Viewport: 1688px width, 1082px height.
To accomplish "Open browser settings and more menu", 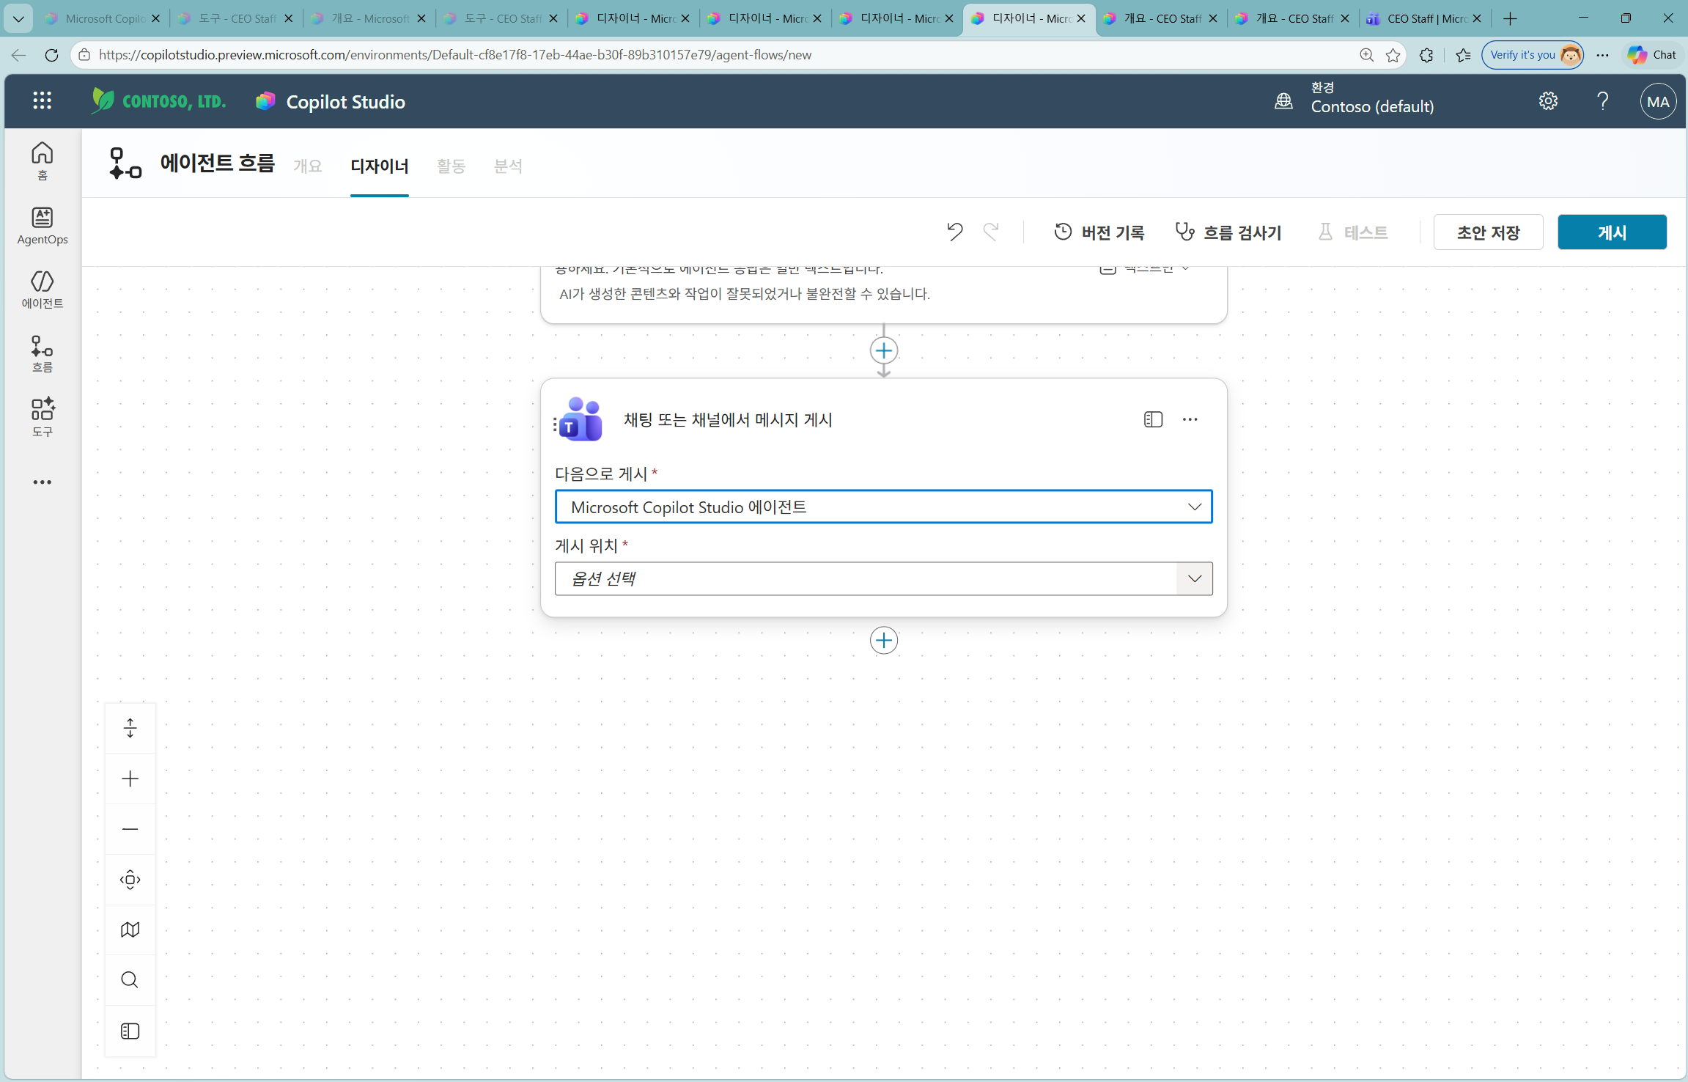I will coord(1603,55).
